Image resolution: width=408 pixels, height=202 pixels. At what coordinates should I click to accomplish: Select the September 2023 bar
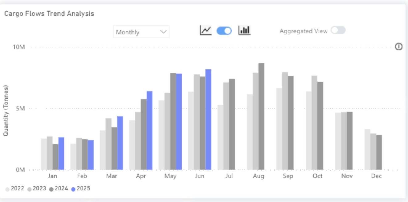[285, 121]
